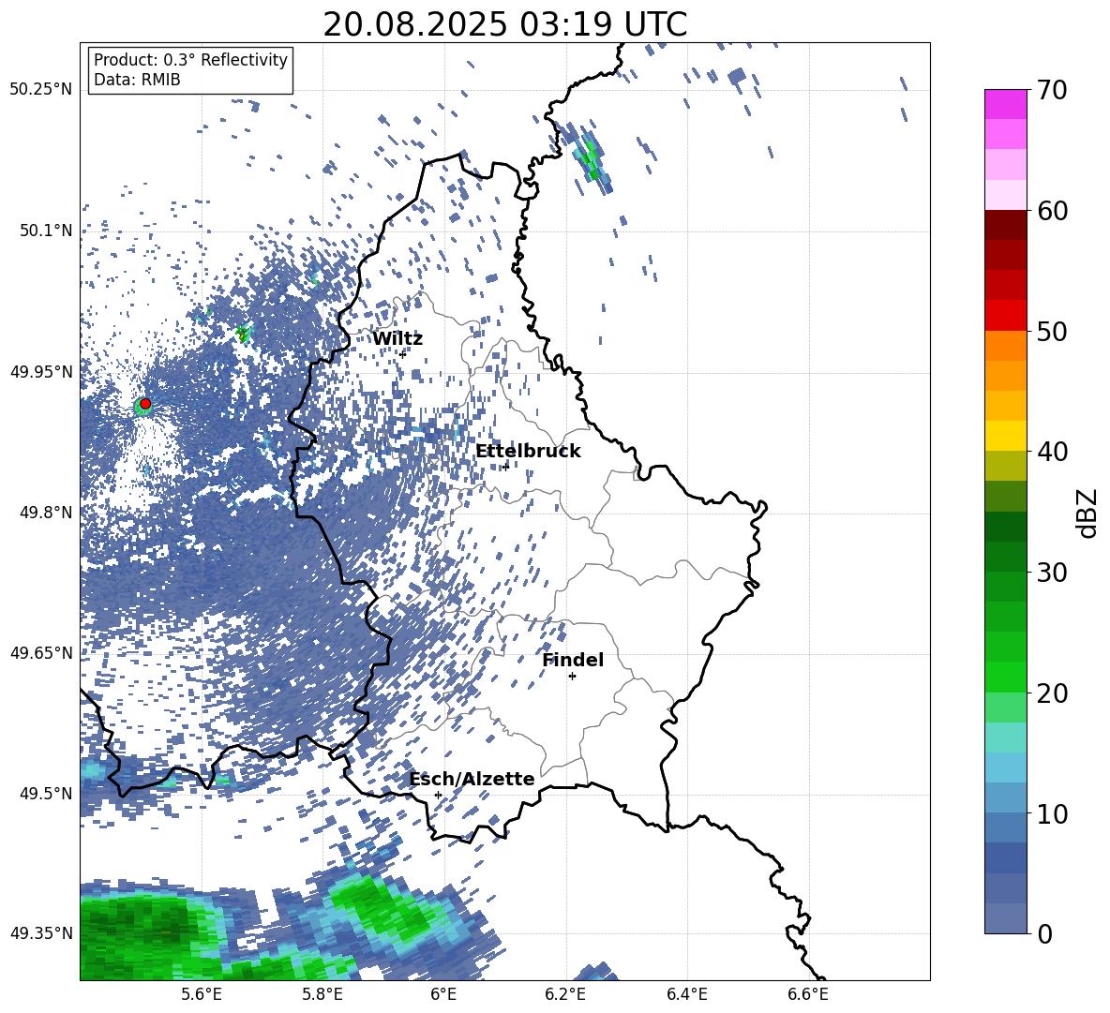The image size is (1110, 1013).
Task: Click the Findel station cross marker
Action: tap(572, 676)
